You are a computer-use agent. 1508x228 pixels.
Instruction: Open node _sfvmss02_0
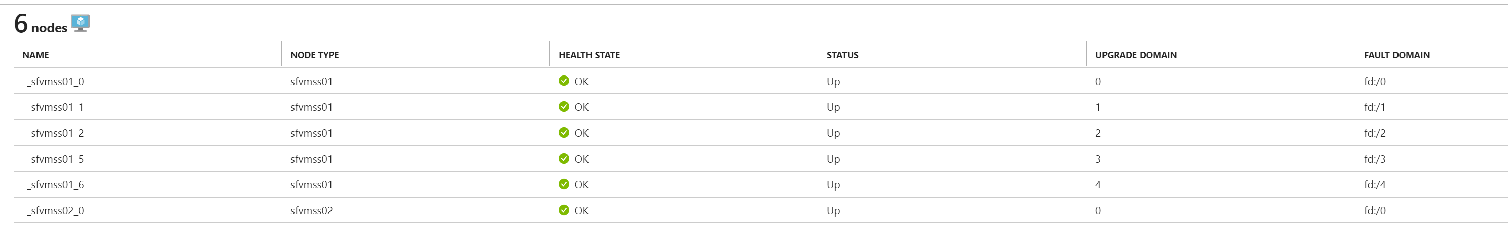[55, 210]
